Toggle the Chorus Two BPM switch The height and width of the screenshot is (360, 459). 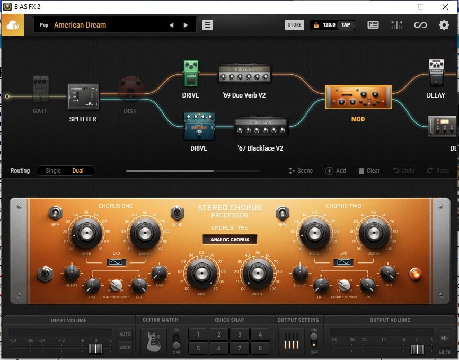point(283,213)
